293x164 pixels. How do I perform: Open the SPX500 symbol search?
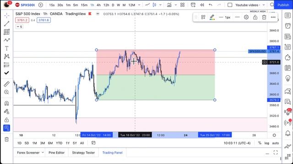(26, 5)
